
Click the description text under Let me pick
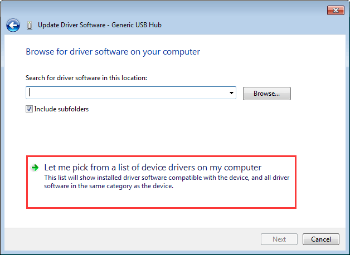coord(166,182)
